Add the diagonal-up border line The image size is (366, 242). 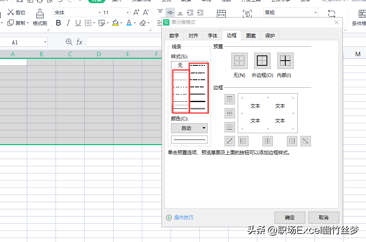(x=230, y=141)
